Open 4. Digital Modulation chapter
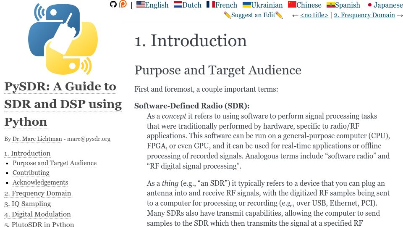The height and width of the screenshot is (227, 403). pos(37,214)
